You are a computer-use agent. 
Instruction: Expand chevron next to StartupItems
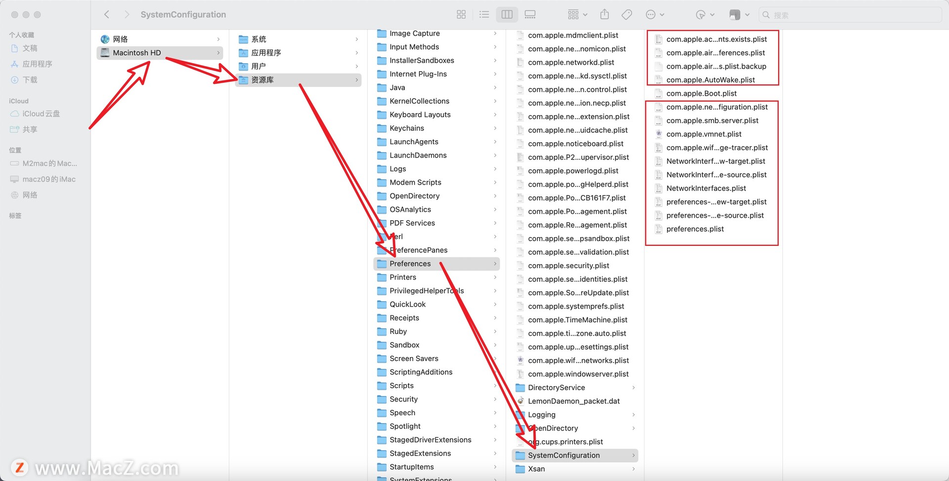pyautogui.click(x=495, y=467)
